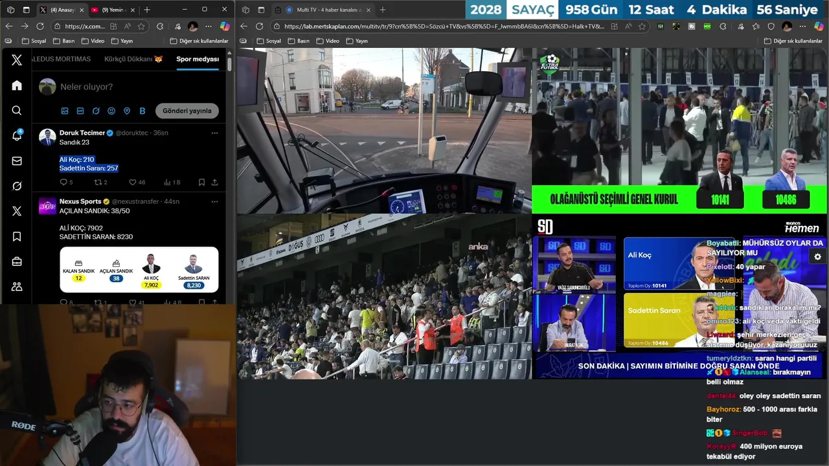Switch to the YouTube Yemin browser tab
The width and height of the screenshot is (829, 466).
111,10
